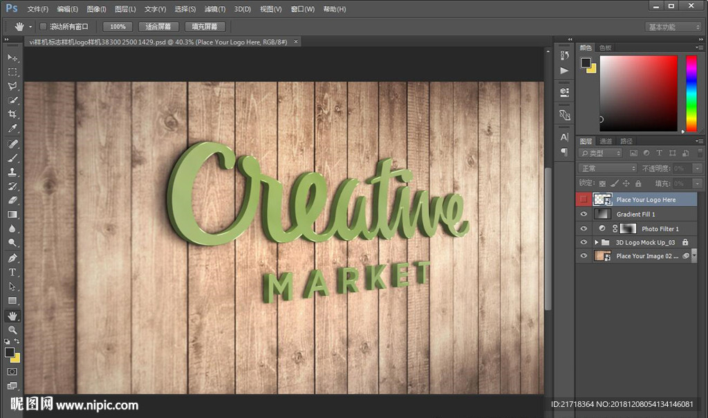This screenshot has width=708, height=418.
Task: Switch to the 通道 channels tab
Action: [x=606, y=141]
